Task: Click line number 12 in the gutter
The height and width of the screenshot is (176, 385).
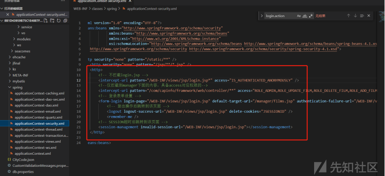Action: 79,80
